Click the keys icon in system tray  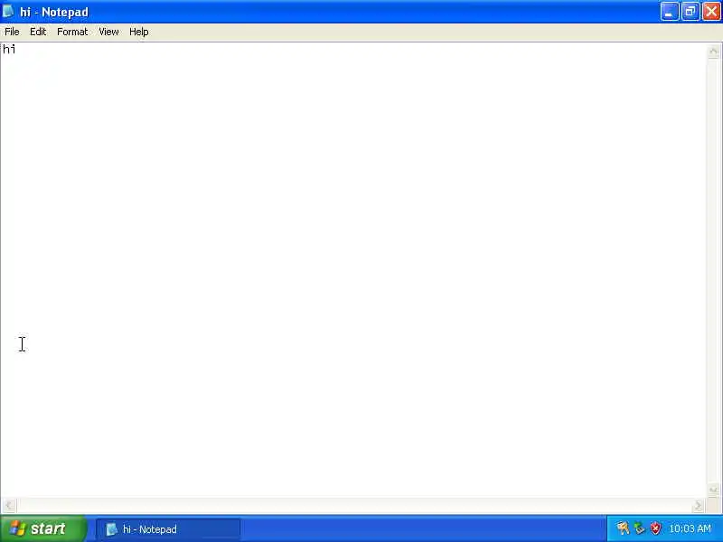coord(623,528)
